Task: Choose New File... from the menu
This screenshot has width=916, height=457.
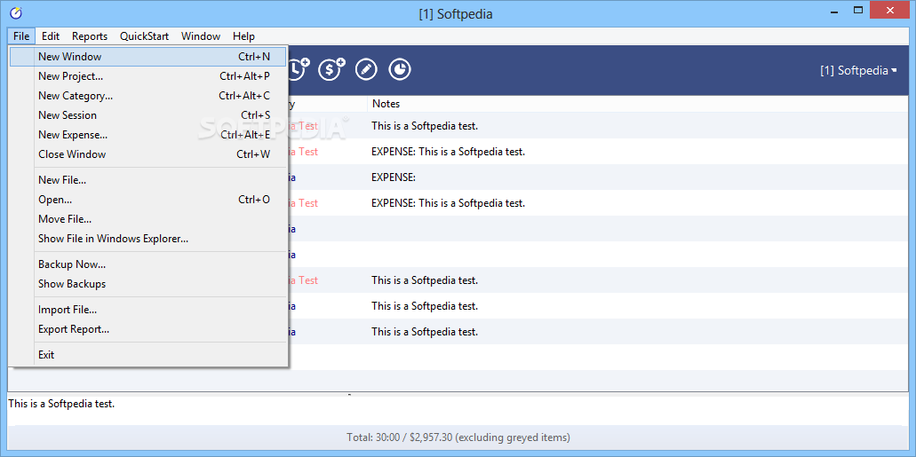Action: [x=148, y=180]
